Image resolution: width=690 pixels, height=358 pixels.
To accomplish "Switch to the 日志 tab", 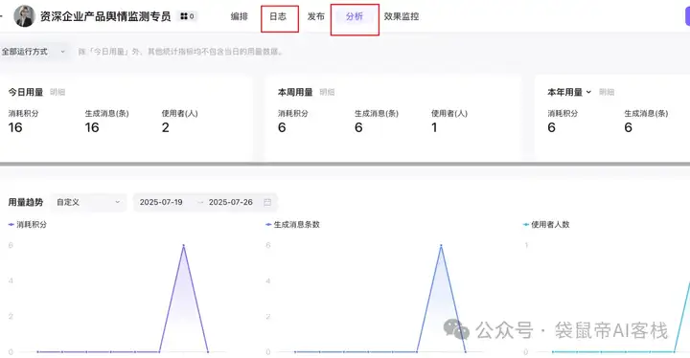I will coord(278,16).
